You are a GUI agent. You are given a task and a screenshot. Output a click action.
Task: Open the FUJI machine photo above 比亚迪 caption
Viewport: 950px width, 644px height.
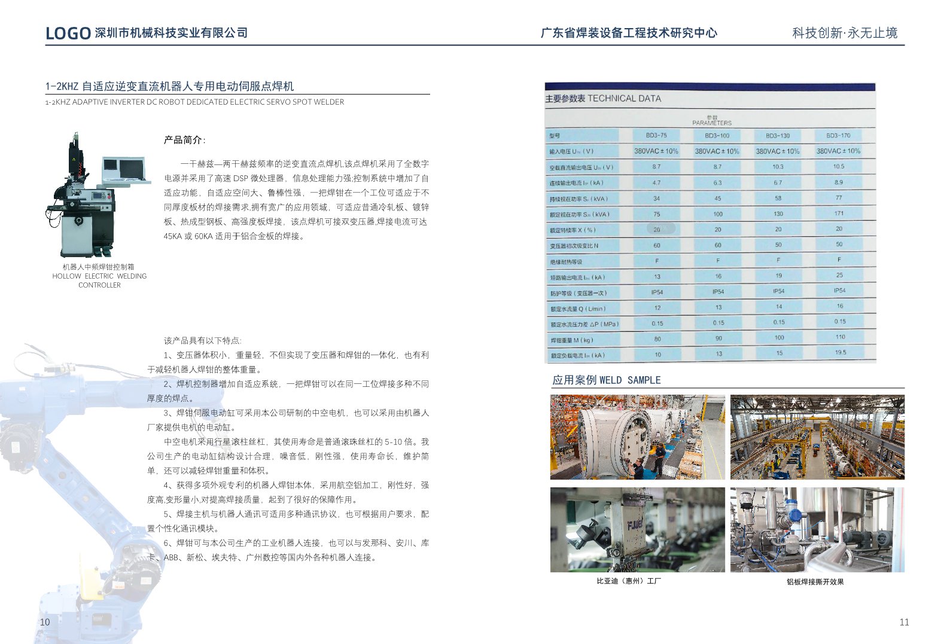[638, 530]
